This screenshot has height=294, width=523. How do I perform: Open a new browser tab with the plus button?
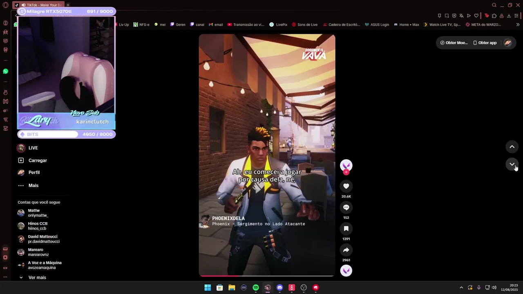point(68,5)
